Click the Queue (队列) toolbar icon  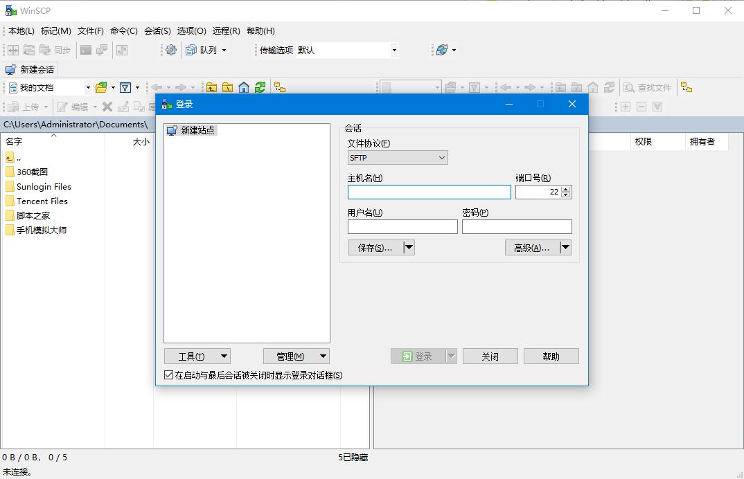(201, 50)
